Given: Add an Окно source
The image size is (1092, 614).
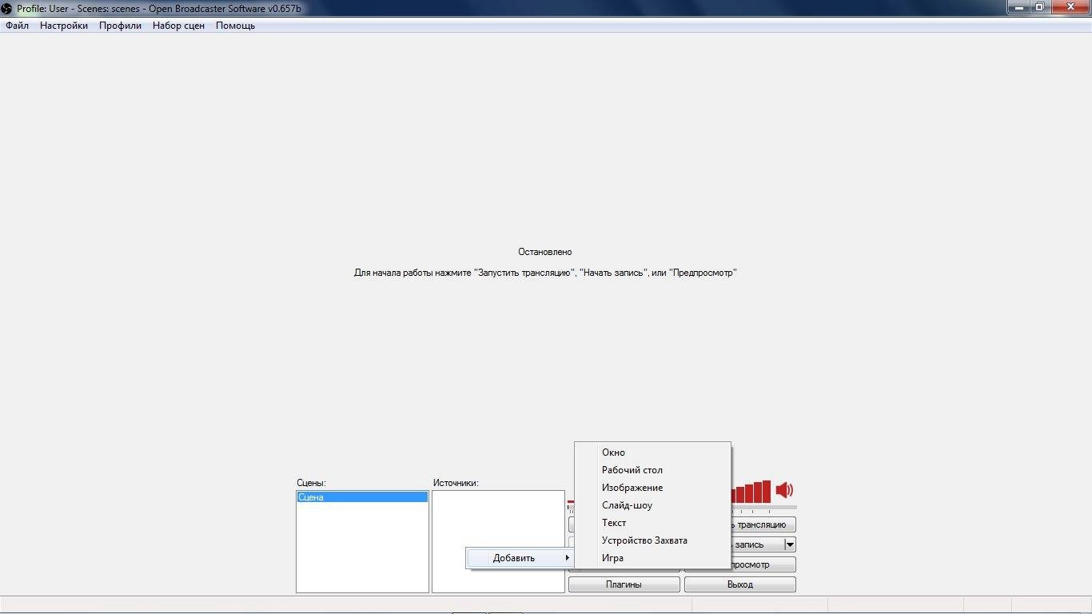Looking at the screenshot, I should coord(652,453).
